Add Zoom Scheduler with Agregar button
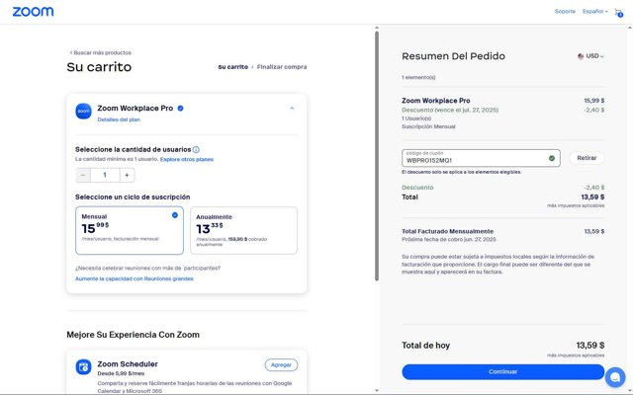Screen dimensions: 633x395 (x=281, y=364)
